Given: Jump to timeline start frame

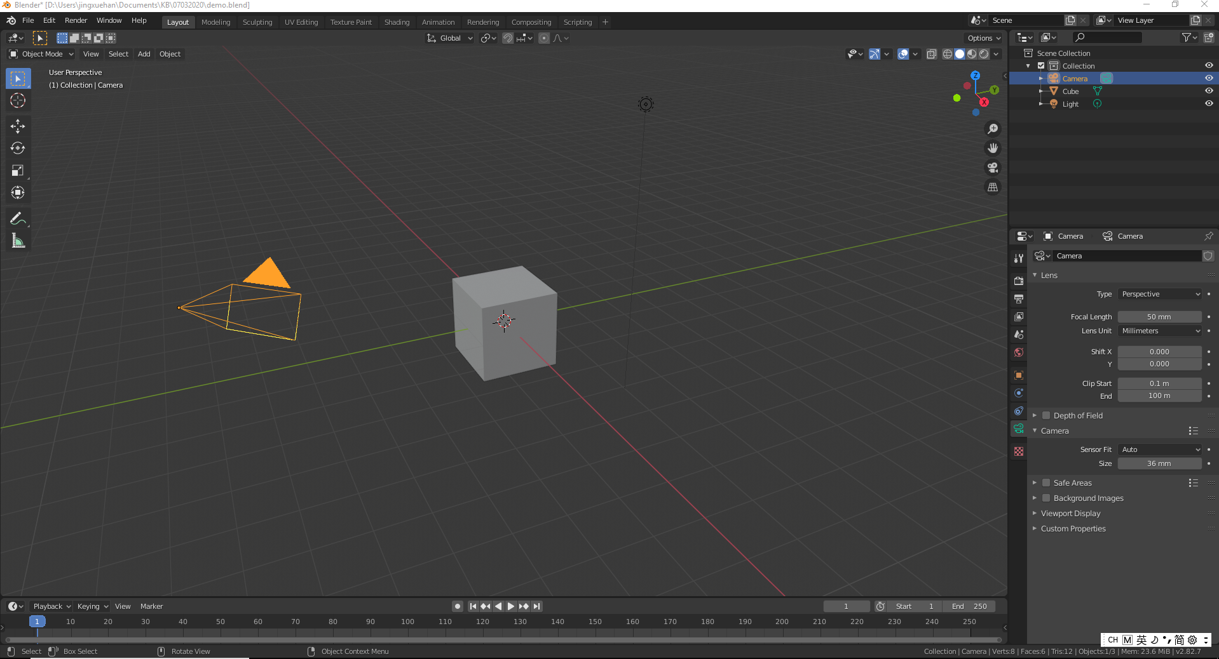Looking at the screenshot, I should [473, 606].
